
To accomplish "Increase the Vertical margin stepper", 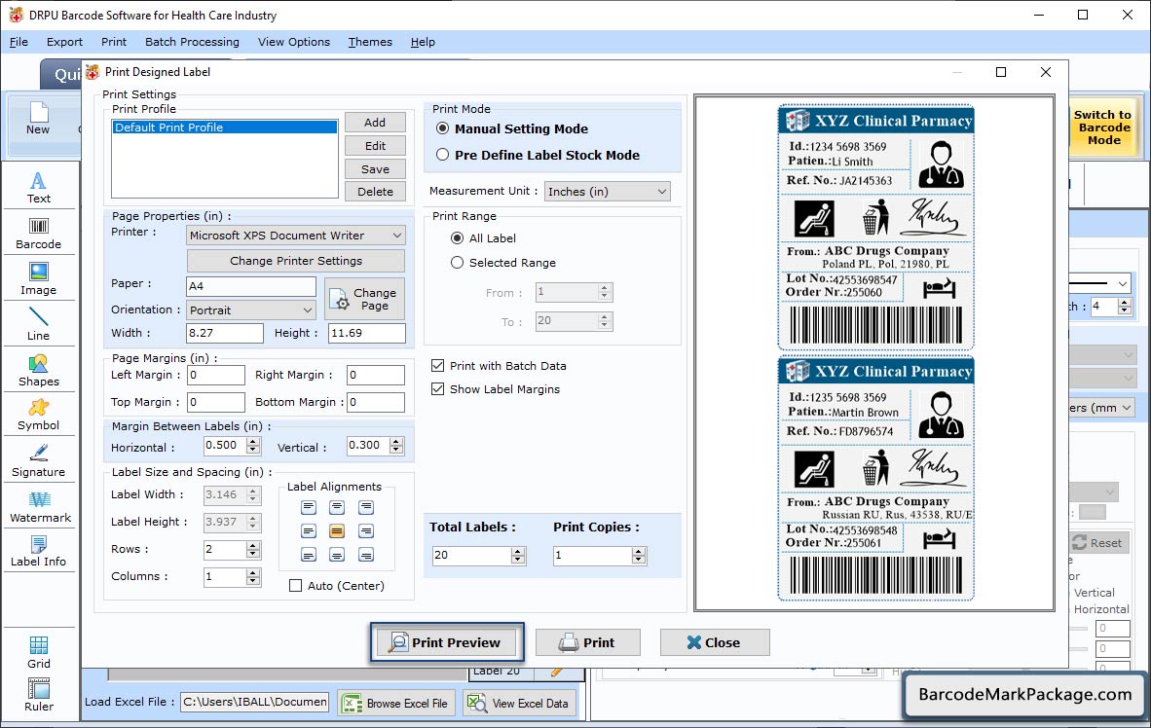I will [396, 442].
